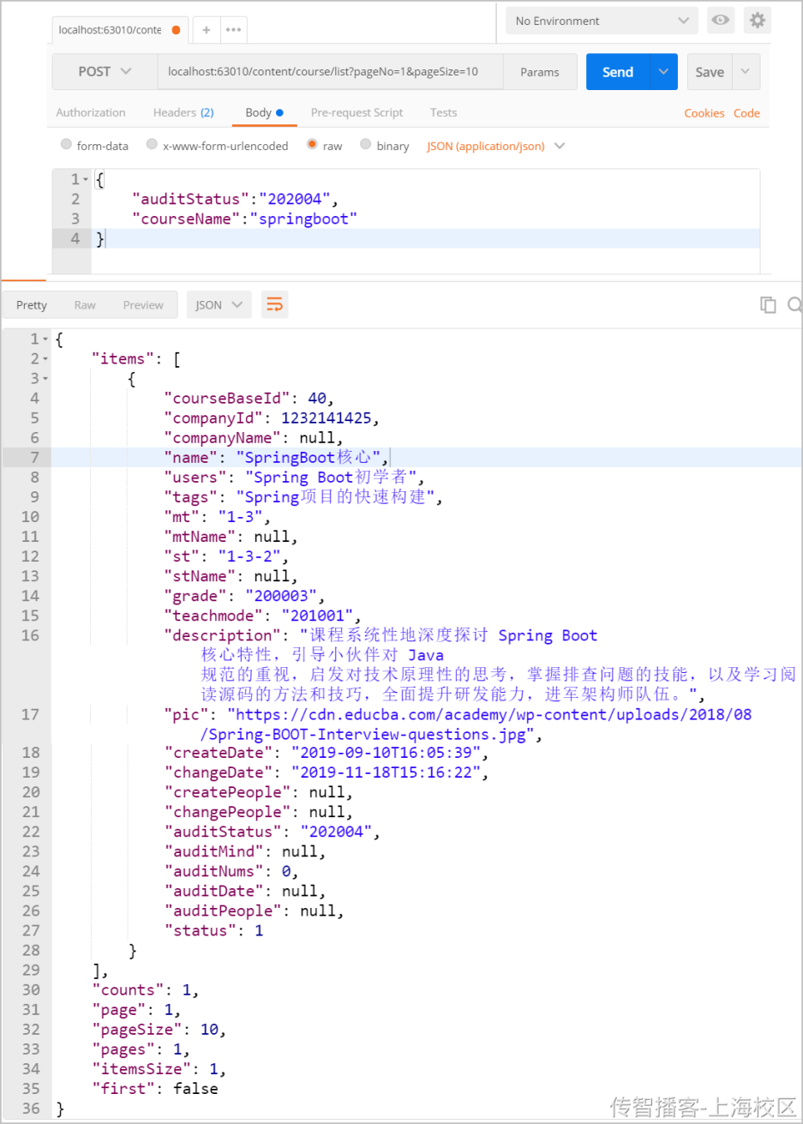Click the blue Send button

click(x=618, y=71)
